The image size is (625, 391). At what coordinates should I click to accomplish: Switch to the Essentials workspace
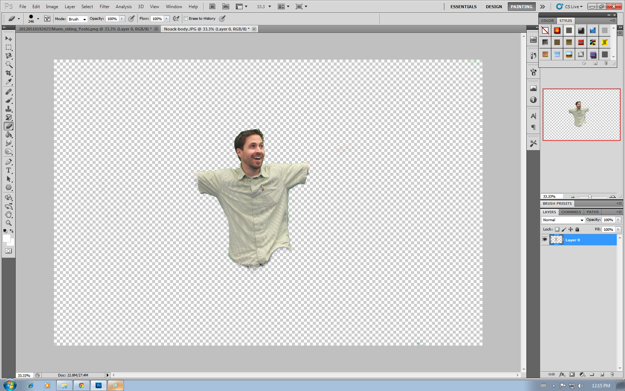(x=464, y=7)
